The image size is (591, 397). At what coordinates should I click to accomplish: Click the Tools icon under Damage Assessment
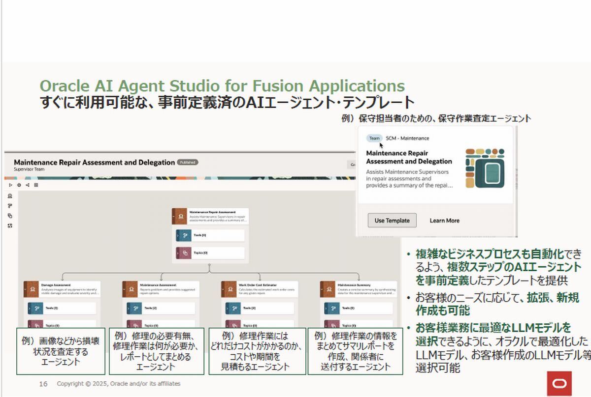36,308
